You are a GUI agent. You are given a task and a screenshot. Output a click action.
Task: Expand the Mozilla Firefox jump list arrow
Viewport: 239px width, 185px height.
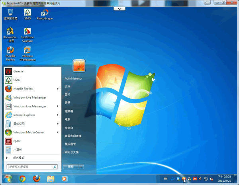[x=58, y=89]
